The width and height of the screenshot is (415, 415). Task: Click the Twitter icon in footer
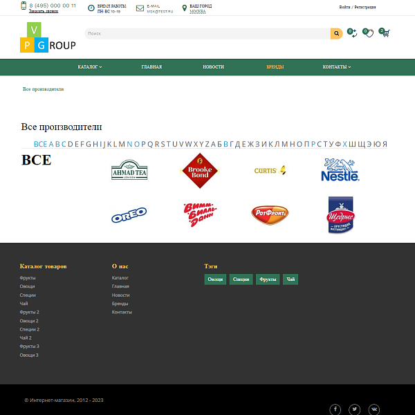click(x=354, y=409)
